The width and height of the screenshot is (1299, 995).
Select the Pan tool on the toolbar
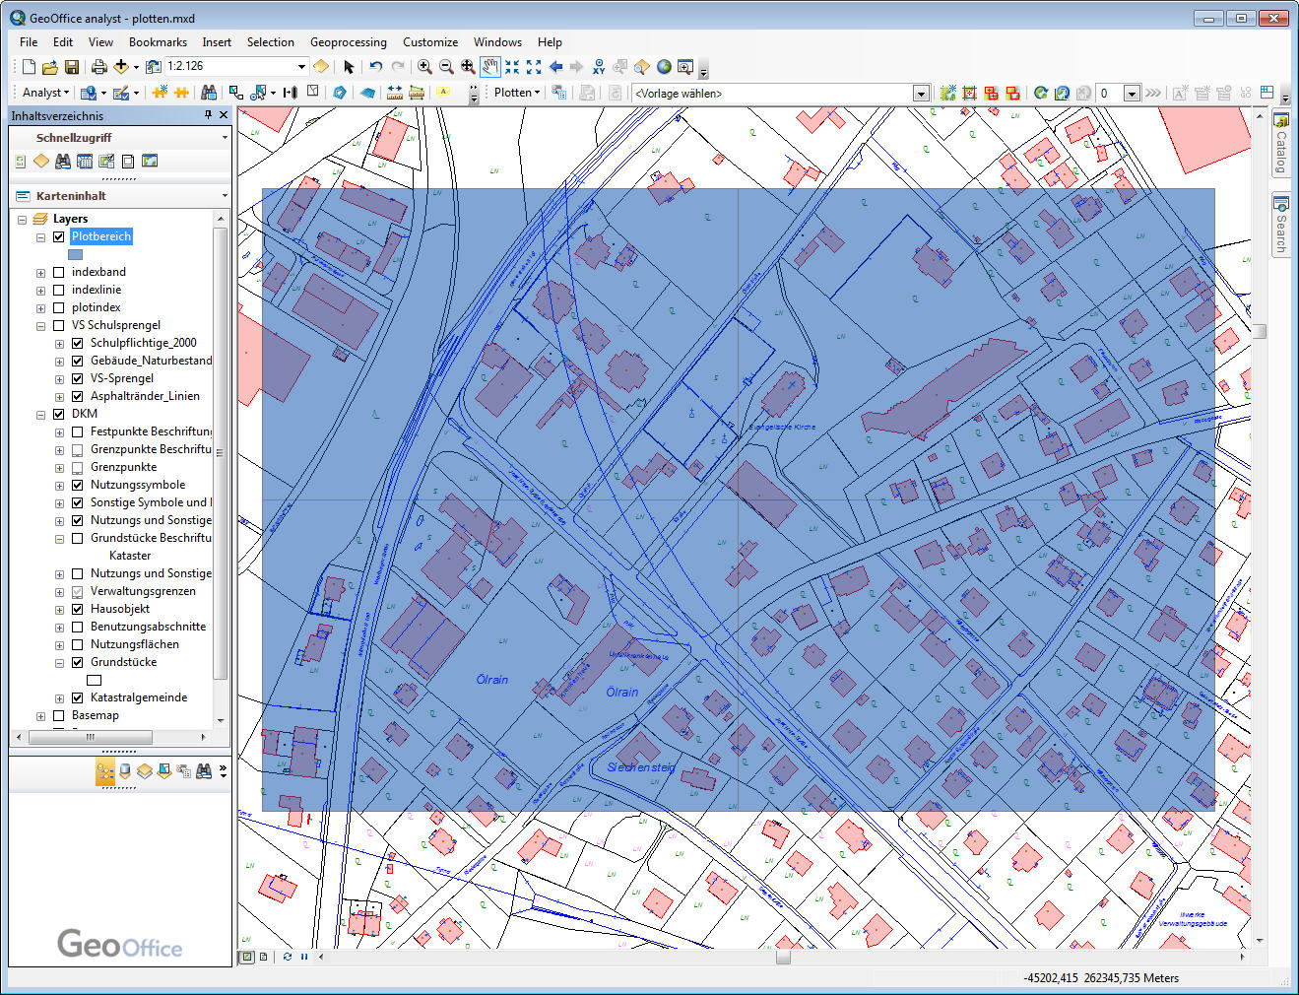tap(490, 67)
